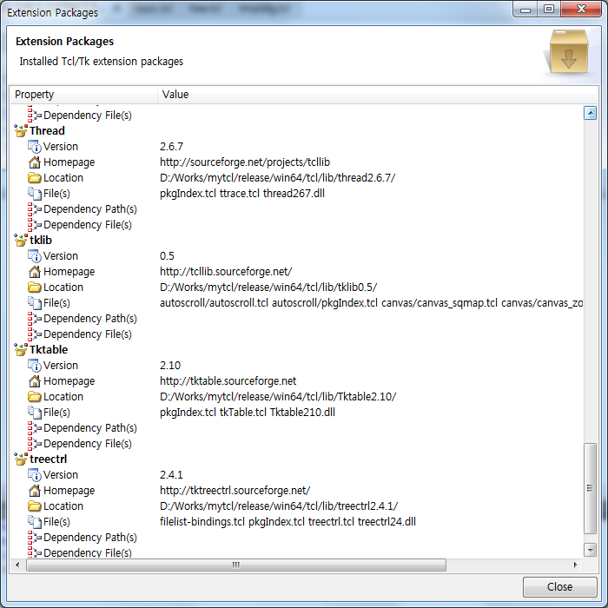608x608 pixels.
Task: Click Dependency Path(s) icon under Tktable
Action: [x=35, y=427]
